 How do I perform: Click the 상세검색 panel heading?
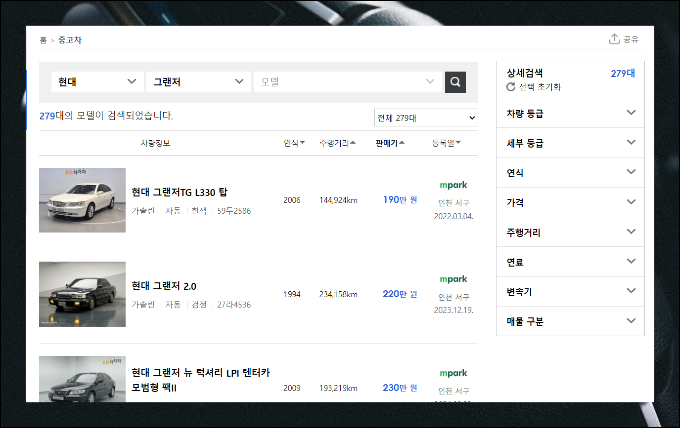point(525,73)
